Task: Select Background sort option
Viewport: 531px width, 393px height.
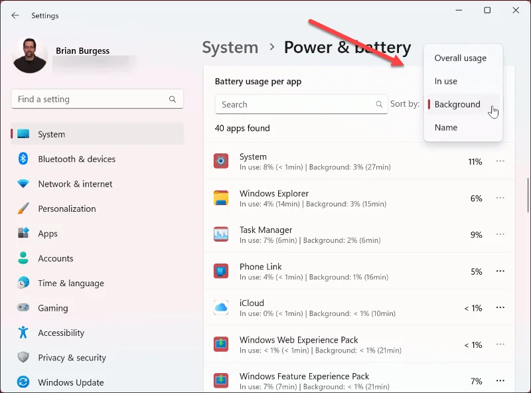Action: 463,104
